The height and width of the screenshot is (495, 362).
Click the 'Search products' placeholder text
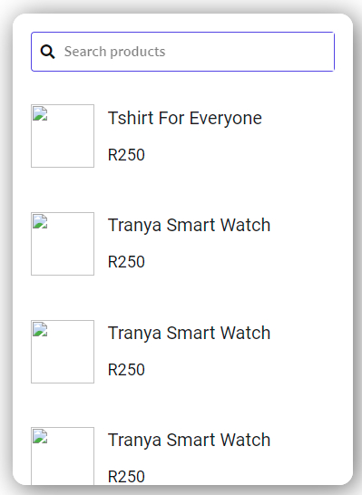click(114, 52)
